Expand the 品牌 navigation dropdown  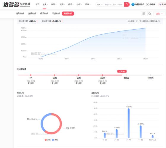[x=88, y=4]
